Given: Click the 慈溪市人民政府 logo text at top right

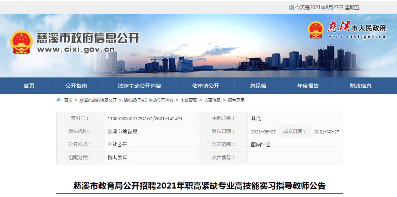Looking at the screenshot, I should pos(358,27).
